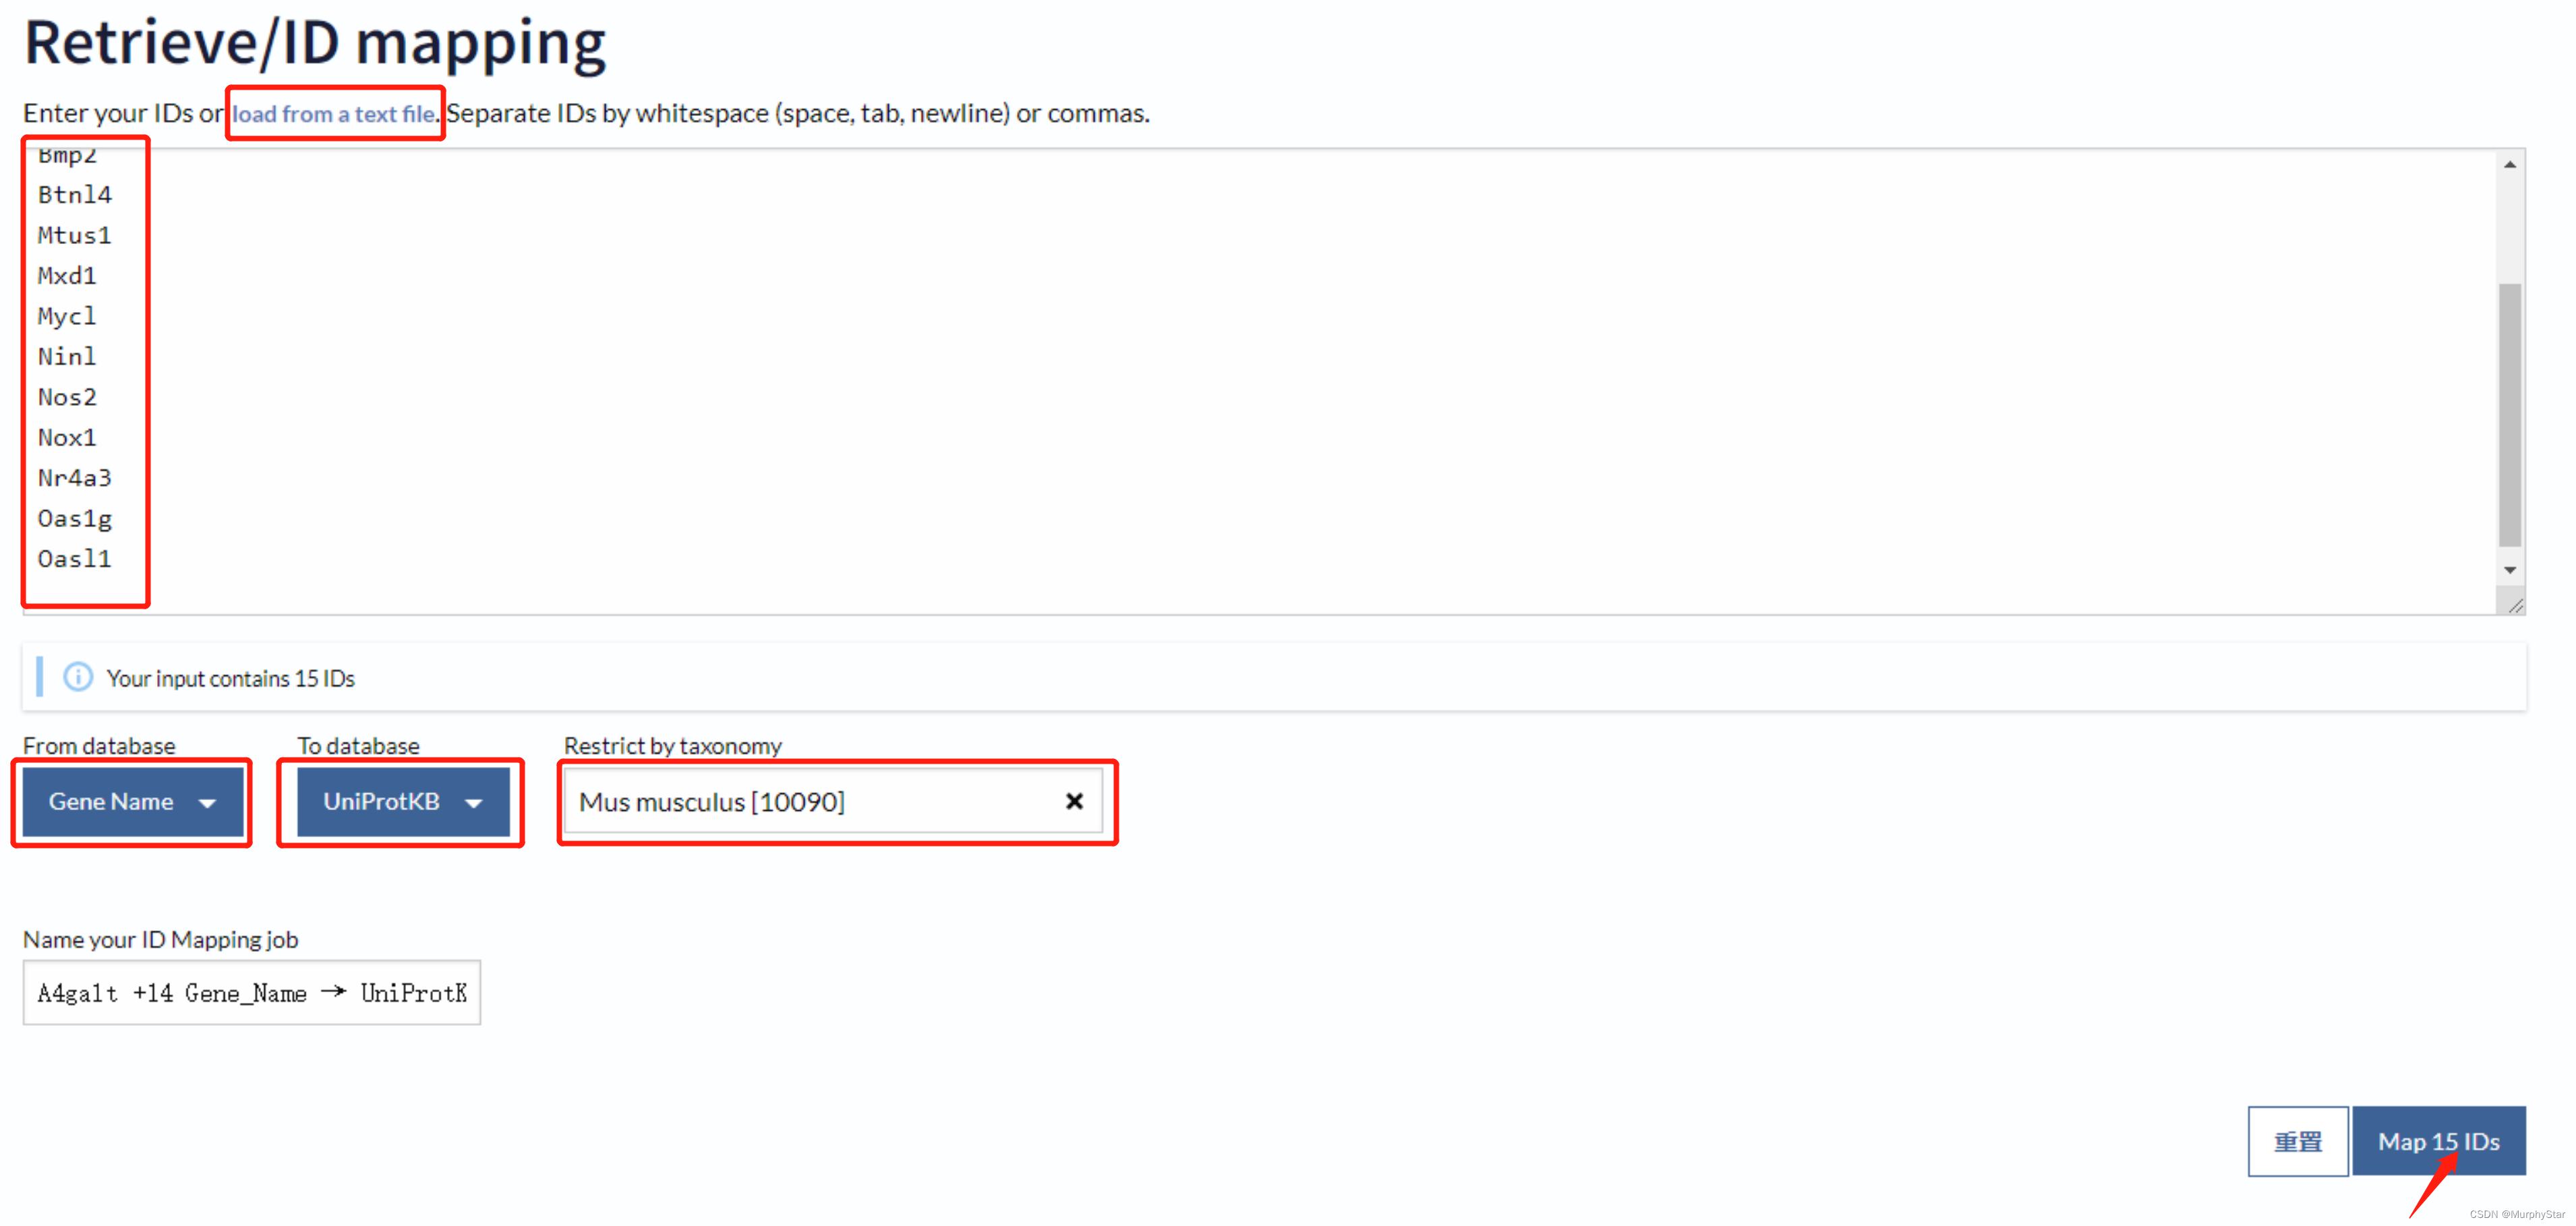
Task: Click the IDs textarea scrollbar thumb
Action: click(x=2510, y=415)
